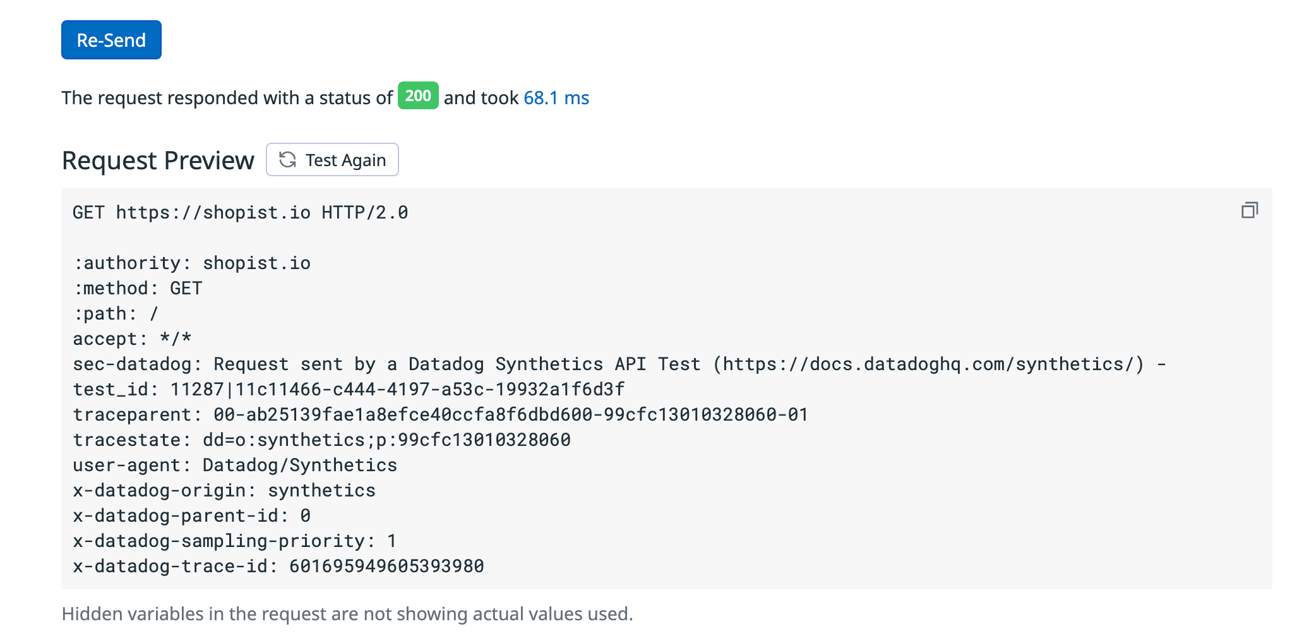Click the hidden variables notice text

(347, 614)
